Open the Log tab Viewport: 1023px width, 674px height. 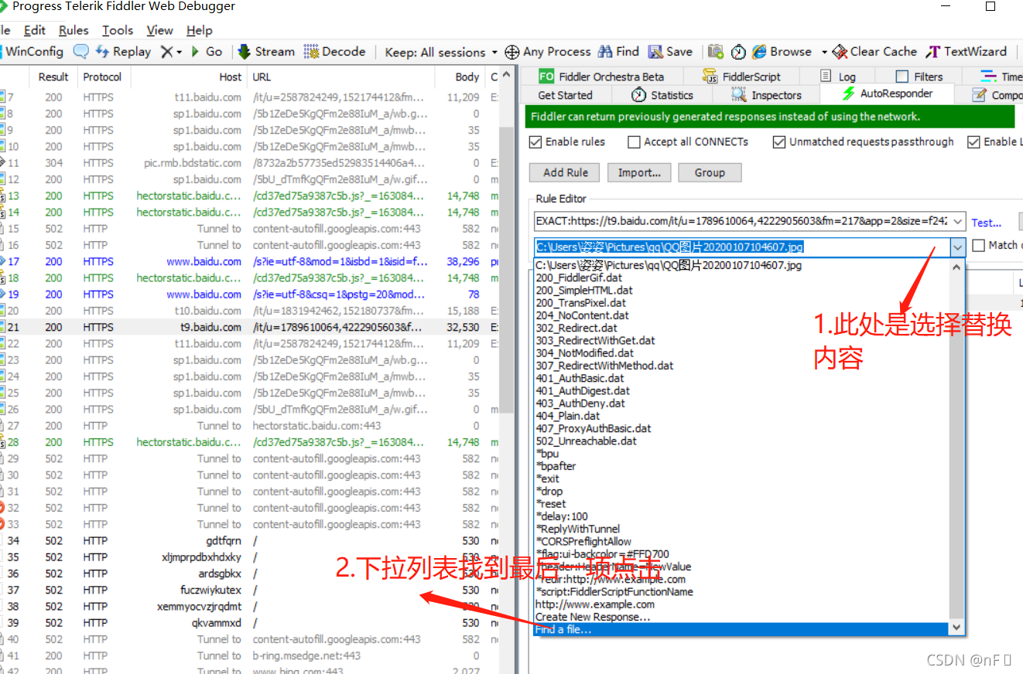(x=837, y=77)
